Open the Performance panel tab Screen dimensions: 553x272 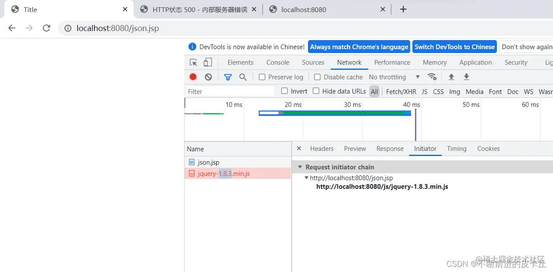[x=392, y=62]
